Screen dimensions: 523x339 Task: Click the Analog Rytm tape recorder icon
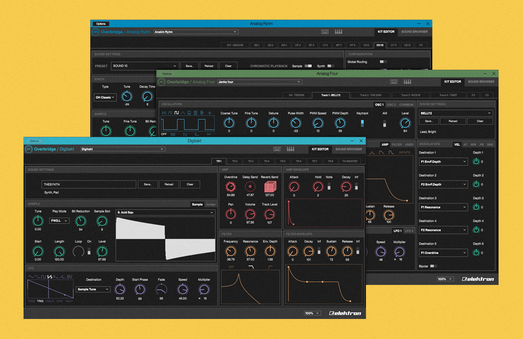(325, 31)
